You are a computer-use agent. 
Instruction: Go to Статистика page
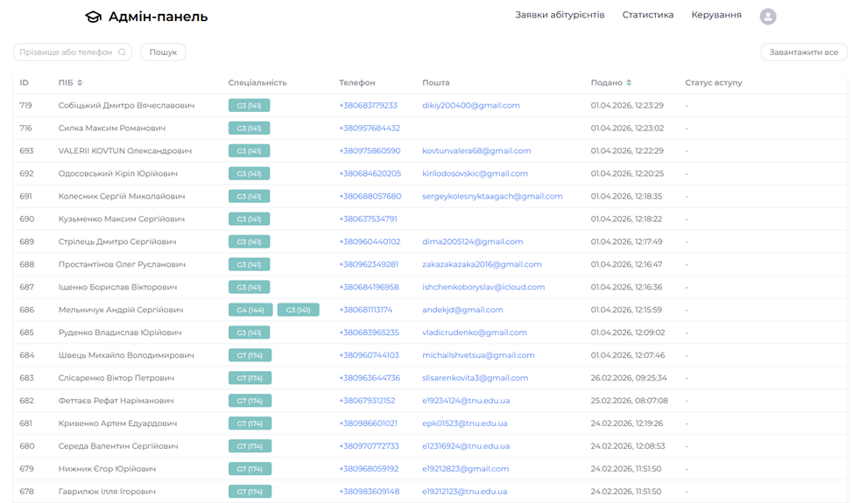(647, 15)
